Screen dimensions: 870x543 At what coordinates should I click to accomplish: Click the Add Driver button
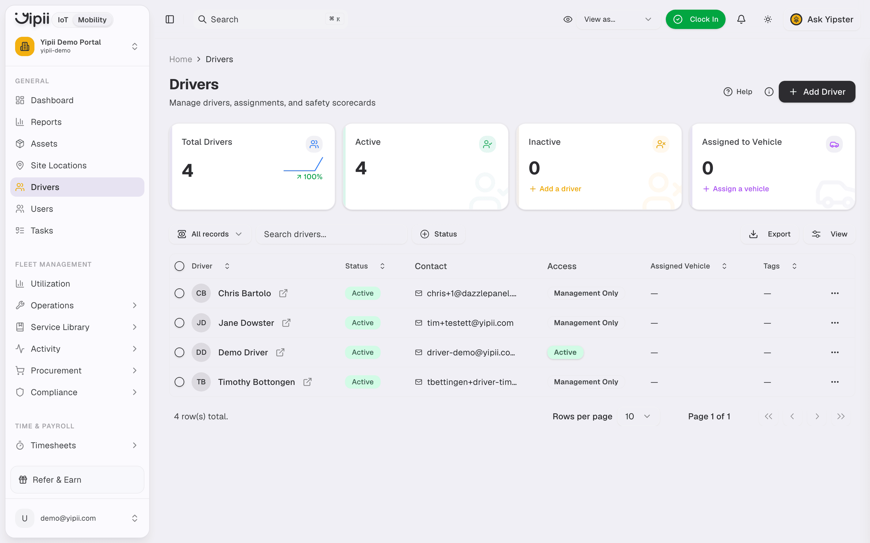click(817, 92)
